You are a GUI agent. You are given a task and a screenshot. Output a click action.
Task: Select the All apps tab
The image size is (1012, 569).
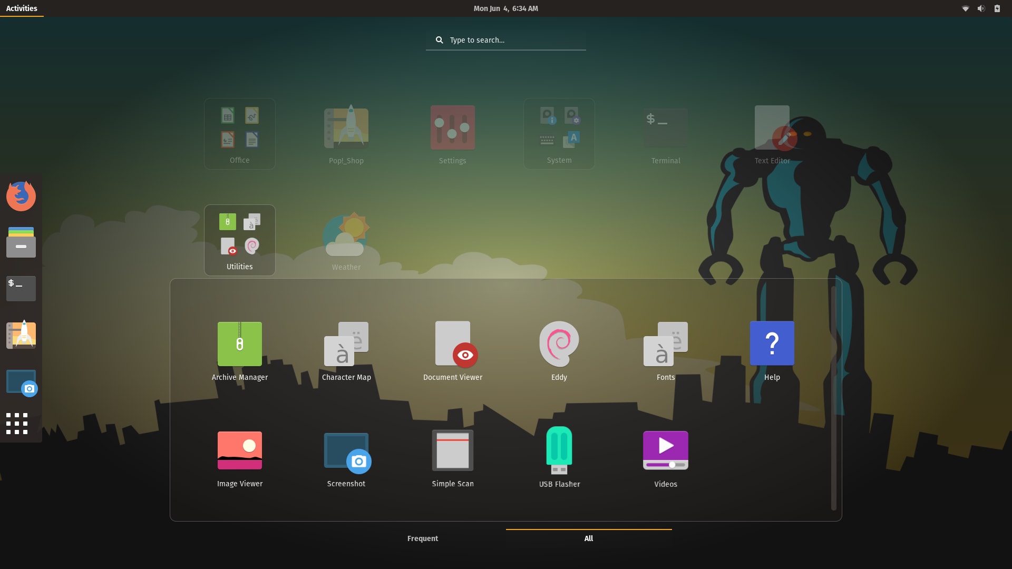pyautogui.click(x=588, y=538)
